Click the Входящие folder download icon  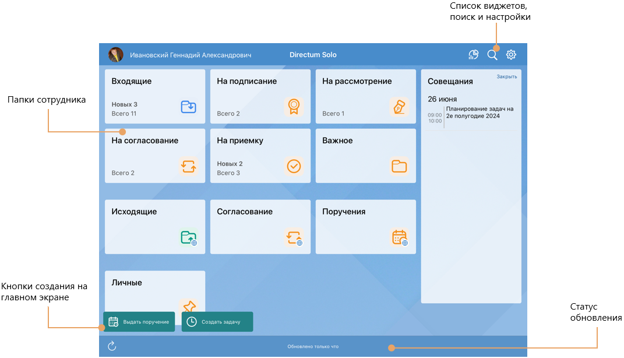coord(188,107)
